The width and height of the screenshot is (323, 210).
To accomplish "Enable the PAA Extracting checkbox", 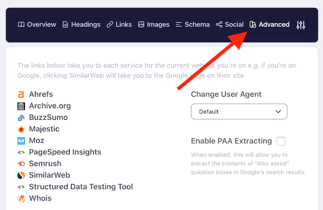I will [281, 141].
